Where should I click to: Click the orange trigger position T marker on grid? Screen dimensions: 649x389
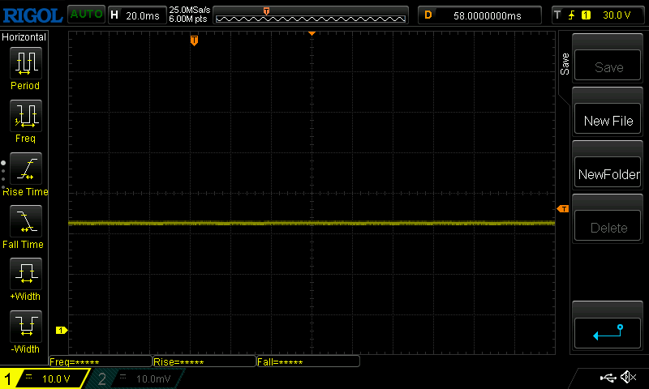click(194, 41)
